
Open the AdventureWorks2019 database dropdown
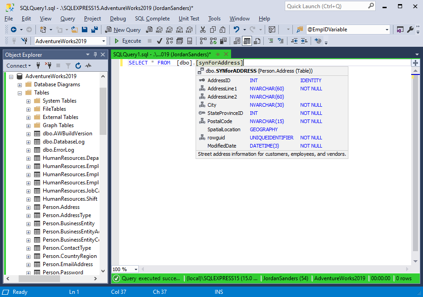pyautogui.click(x=104, y=41)
